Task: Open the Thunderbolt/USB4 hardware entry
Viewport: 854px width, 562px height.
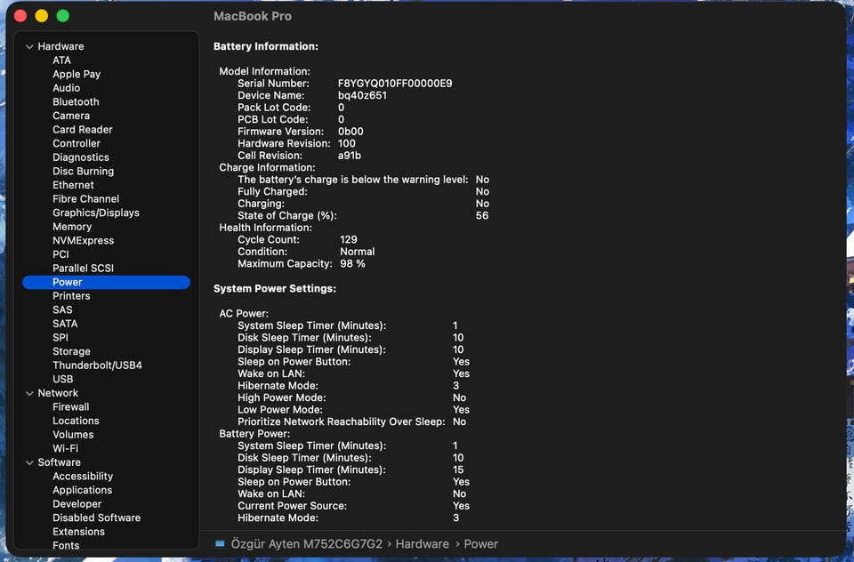Action: pyautogui.click(x=97, y=365)
